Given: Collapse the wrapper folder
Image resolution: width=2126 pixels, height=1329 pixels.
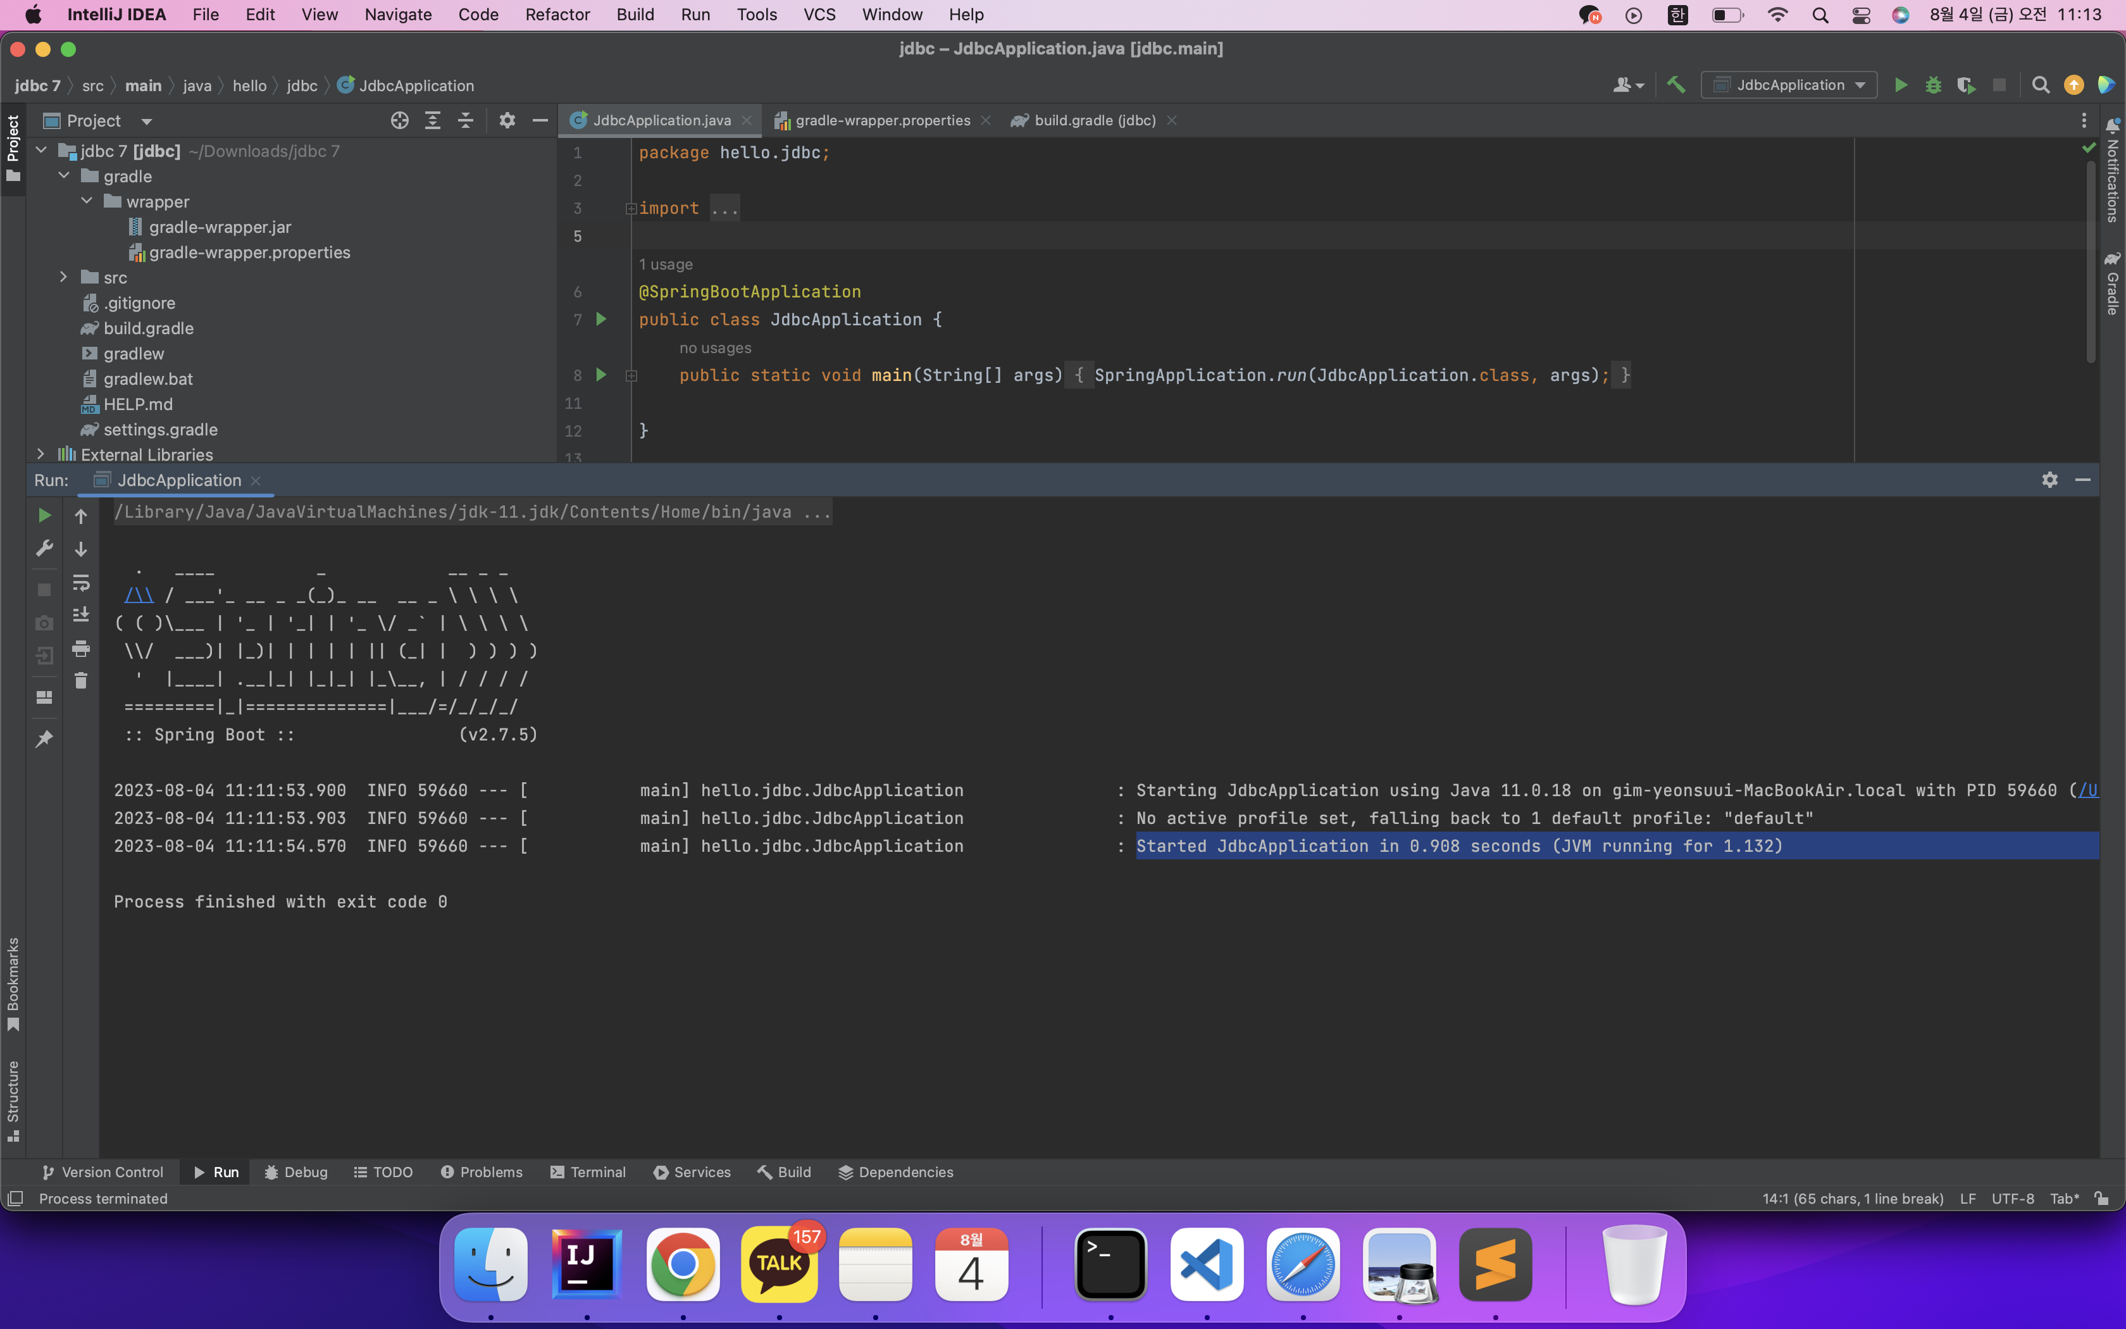Looking at the screenshot, I should coord(86,201).
